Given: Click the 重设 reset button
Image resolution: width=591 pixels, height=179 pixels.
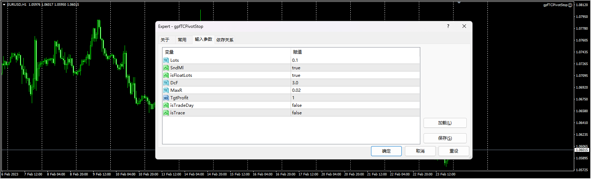Looking at the screenshot, I should tap(454, 151).
